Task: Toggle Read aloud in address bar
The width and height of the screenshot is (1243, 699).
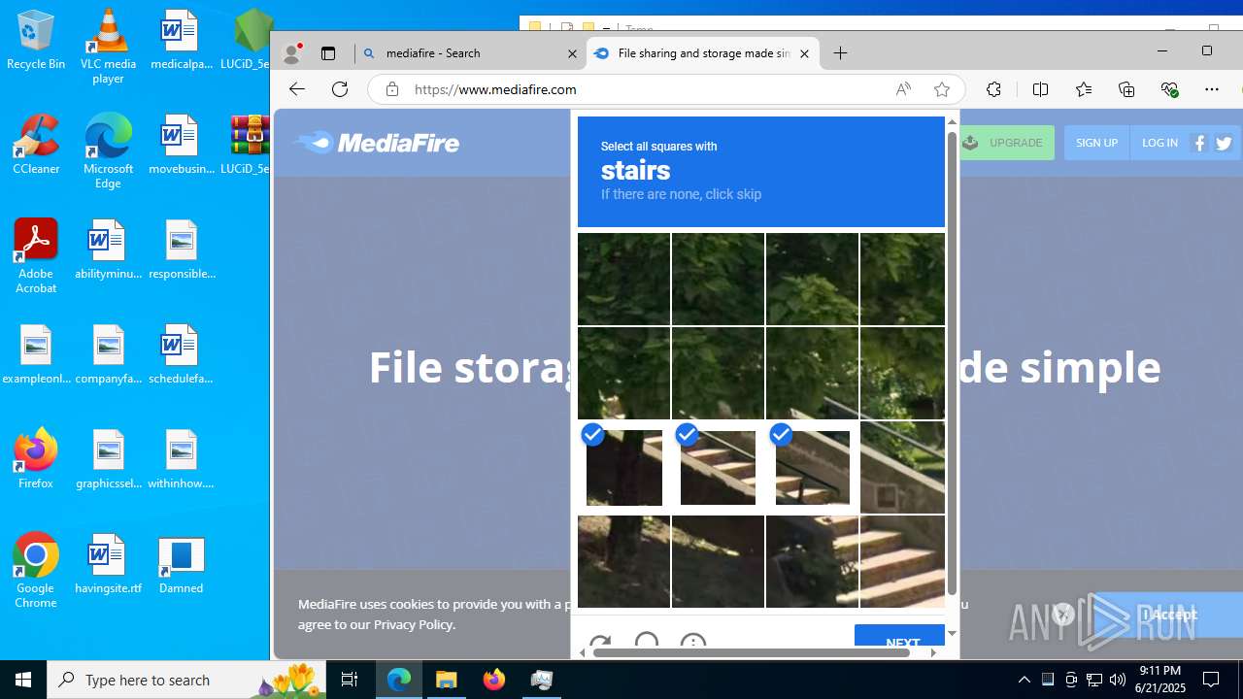Action: [x=903, y=89]
